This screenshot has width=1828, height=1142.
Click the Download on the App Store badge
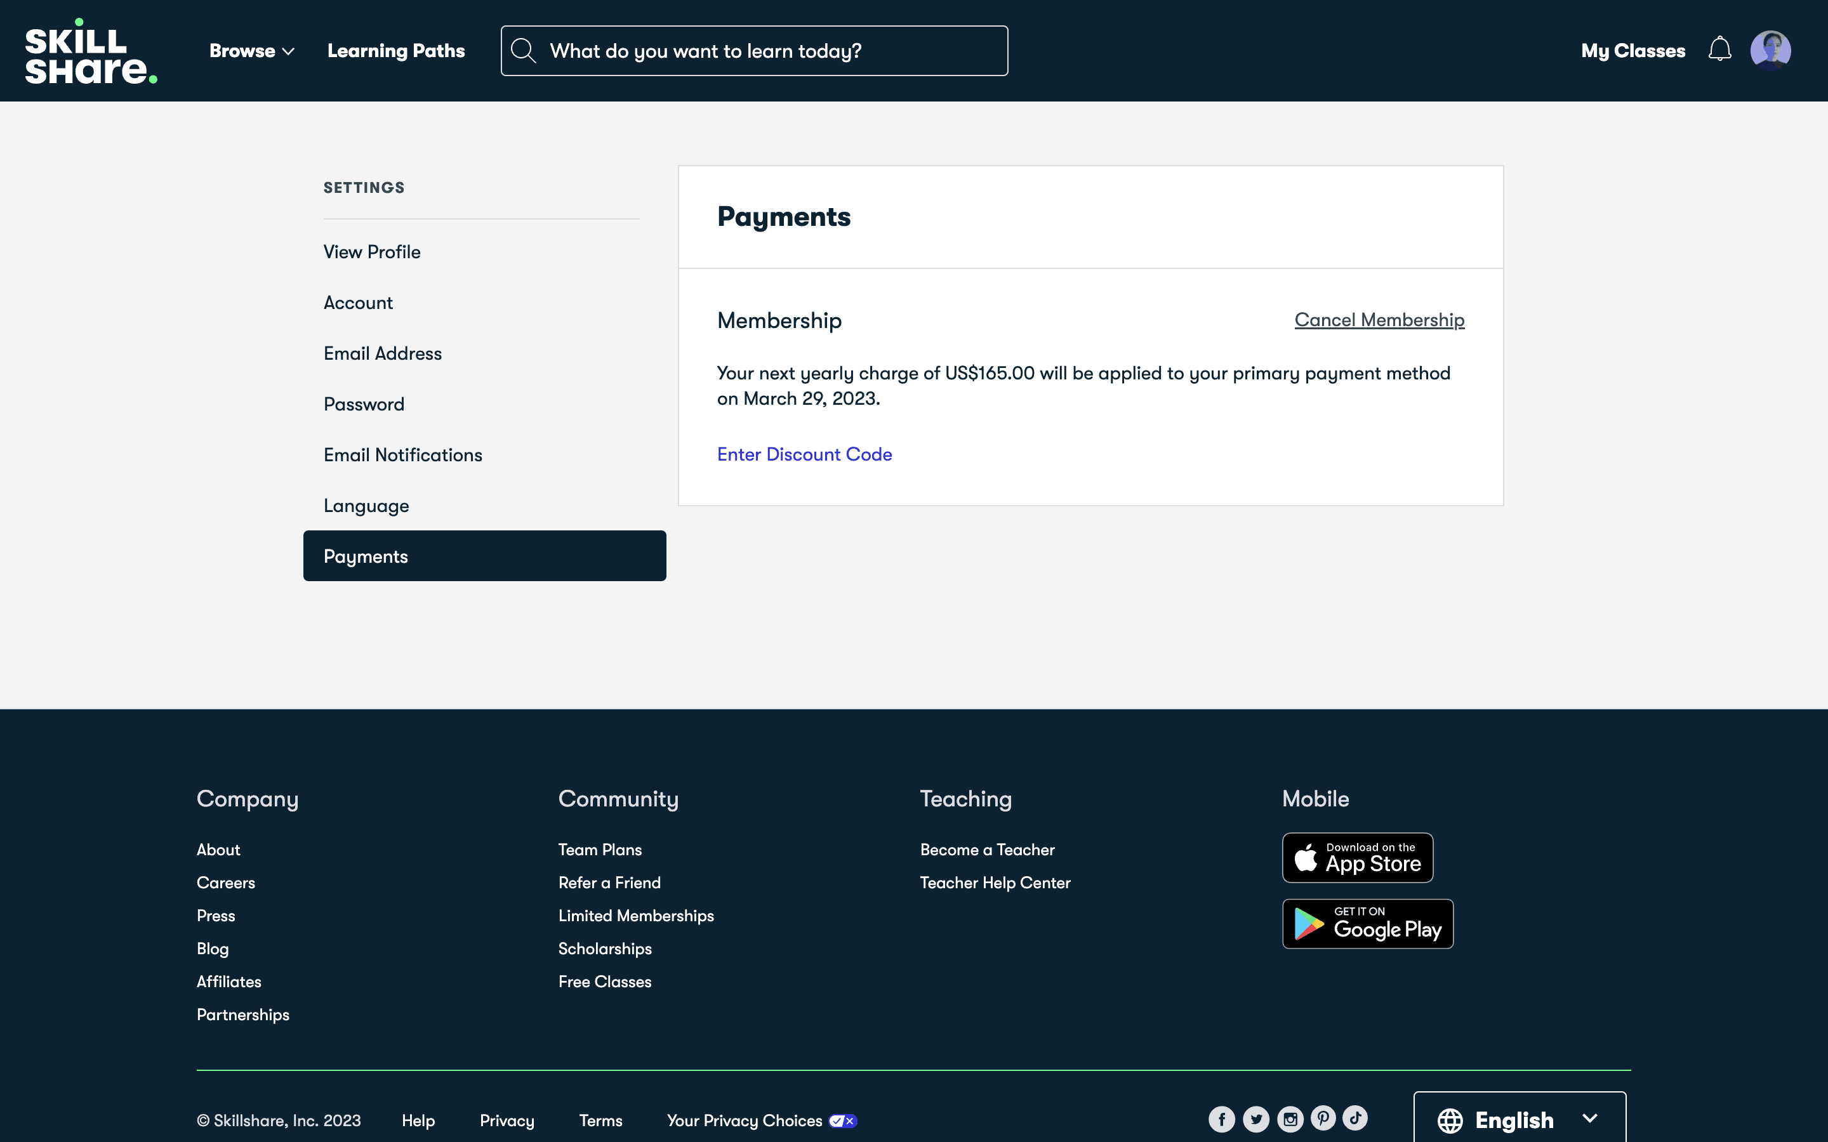(1358, 857)
